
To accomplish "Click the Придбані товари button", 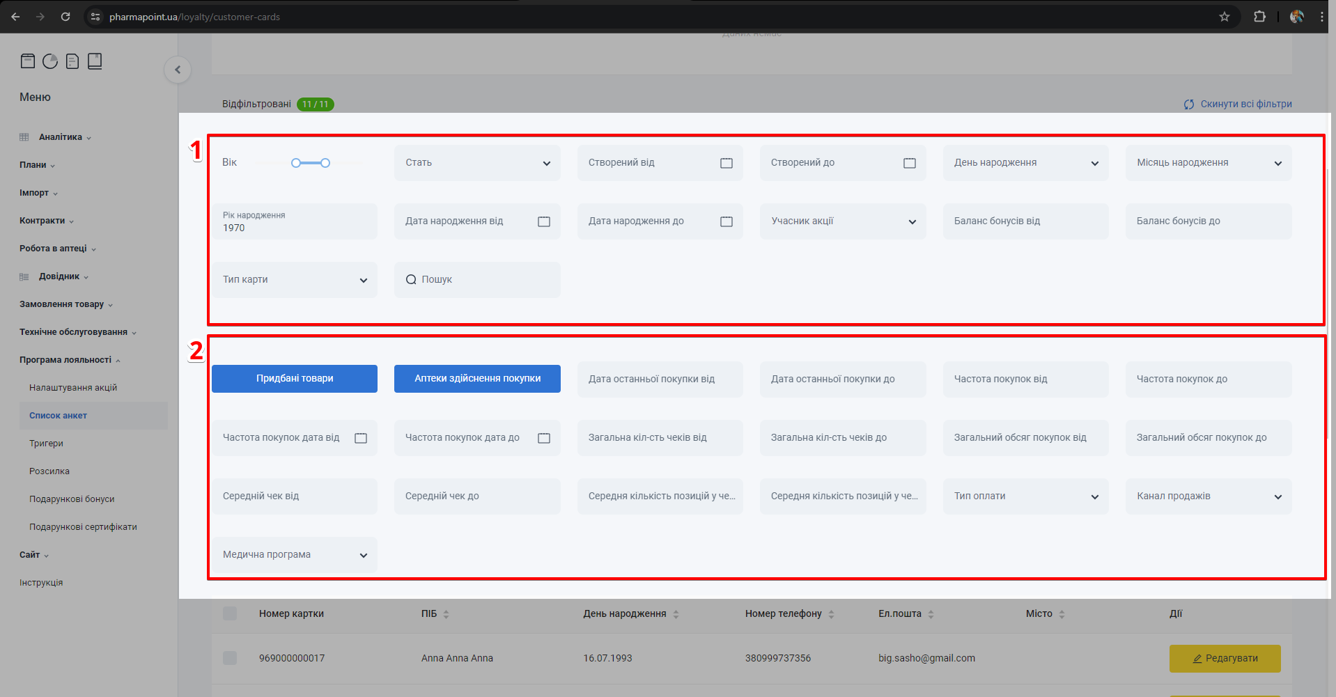I will pyautogui.click(x=295, y=379).
